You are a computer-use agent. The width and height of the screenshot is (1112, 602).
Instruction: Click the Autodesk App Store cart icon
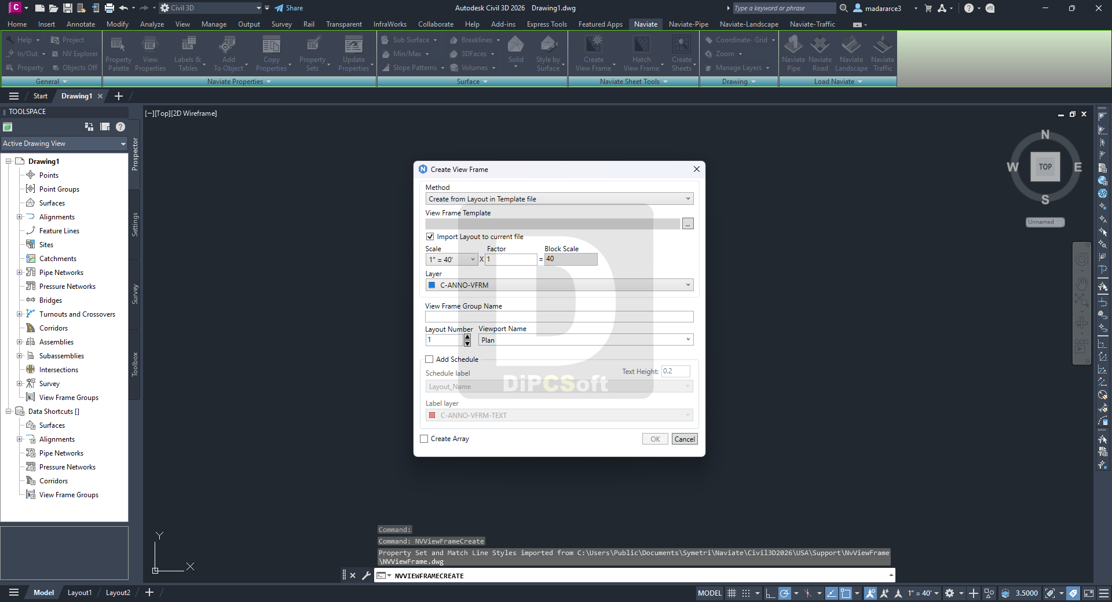tap(928, 8)
